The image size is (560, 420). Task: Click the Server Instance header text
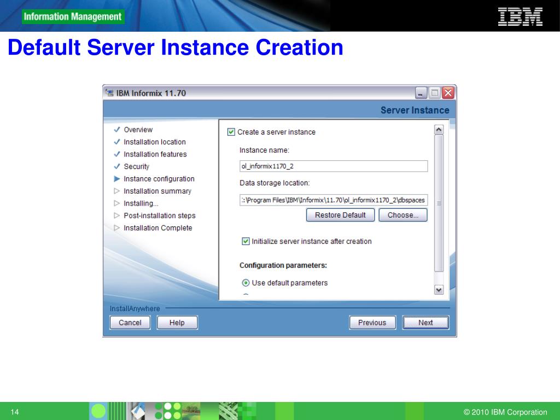tap(415, 110)
